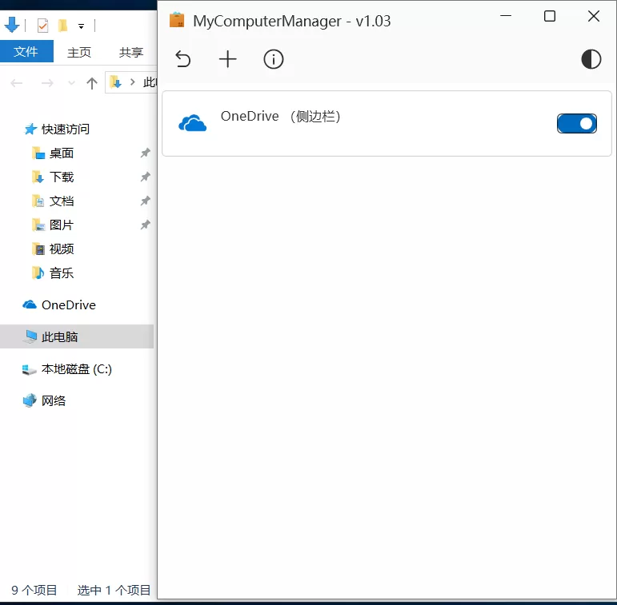
Task: Expand the address bar path chevron
Action: coord(133,82)
